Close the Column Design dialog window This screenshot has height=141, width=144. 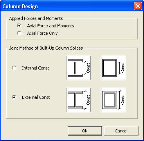[x=138, y=6]
